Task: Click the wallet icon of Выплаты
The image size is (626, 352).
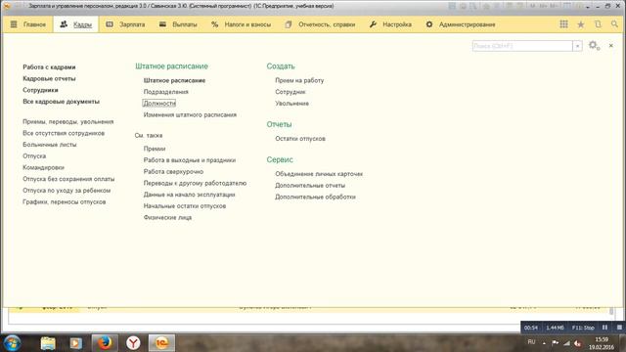Action: (x=162, y=24)
